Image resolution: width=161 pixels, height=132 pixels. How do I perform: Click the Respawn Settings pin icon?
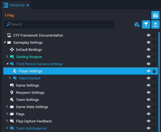(12, 92)
